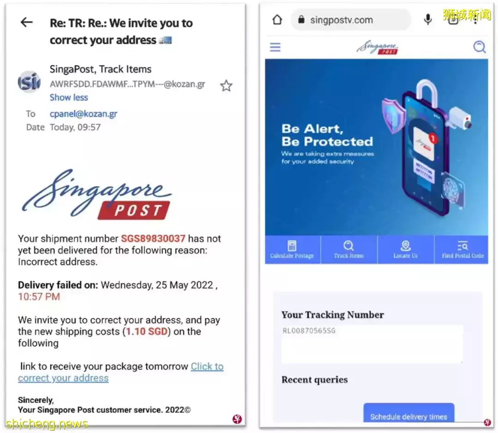Select Find Postal Code option
The width and height of the screenshot is (498, 433).
[462, 249]
